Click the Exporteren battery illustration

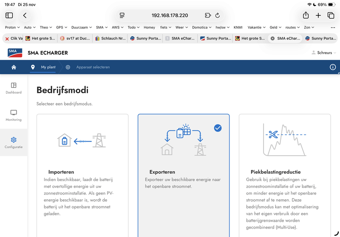(x=184, y=139)
